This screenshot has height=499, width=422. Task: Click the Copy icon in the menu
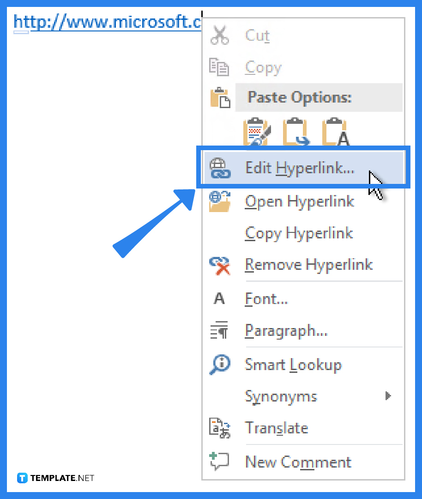pyautogui.click(x=219, y=67)
